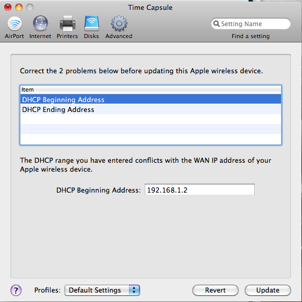Open the Internet settings pane
This screenshot has height=302, width=302.
point(40,28)
